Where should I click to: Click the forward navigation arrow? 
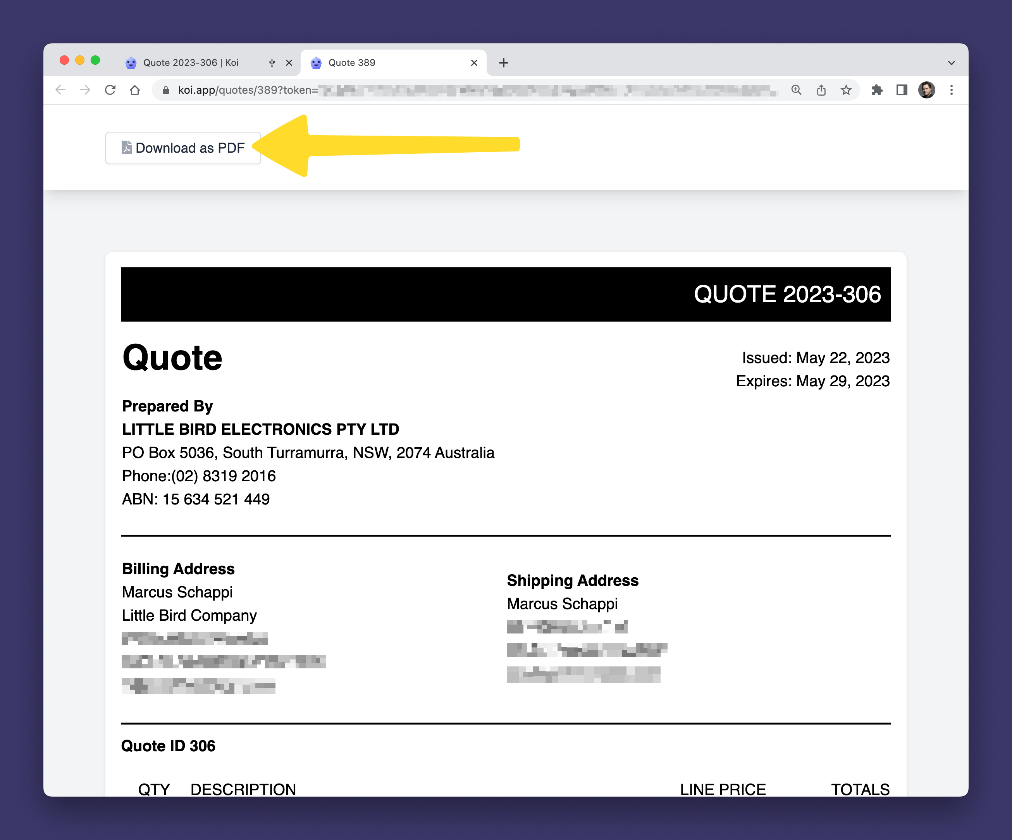[85, 90]
